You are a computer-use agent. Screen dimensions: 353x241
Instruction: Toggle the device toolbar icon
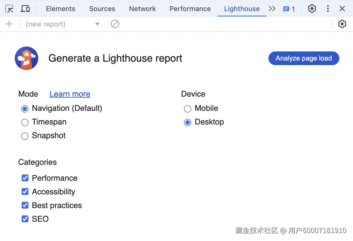[25, 9]
